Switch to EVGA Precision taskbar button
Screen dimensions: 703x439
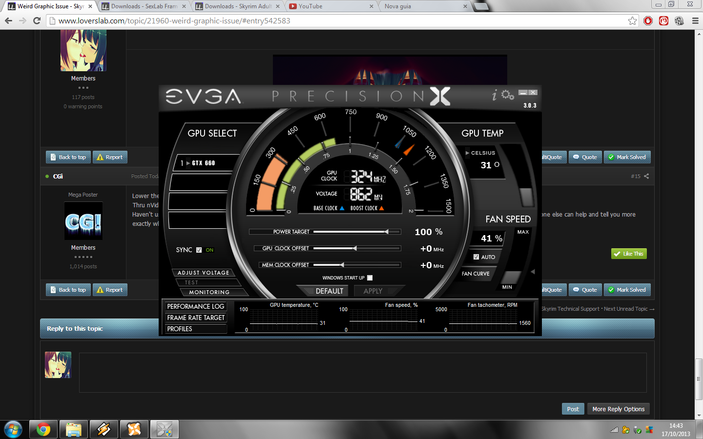coord(165,429)
